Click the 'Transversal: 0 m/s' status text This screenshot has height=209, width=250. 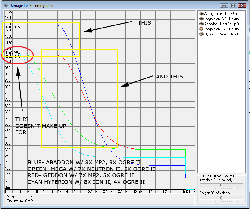20,201
